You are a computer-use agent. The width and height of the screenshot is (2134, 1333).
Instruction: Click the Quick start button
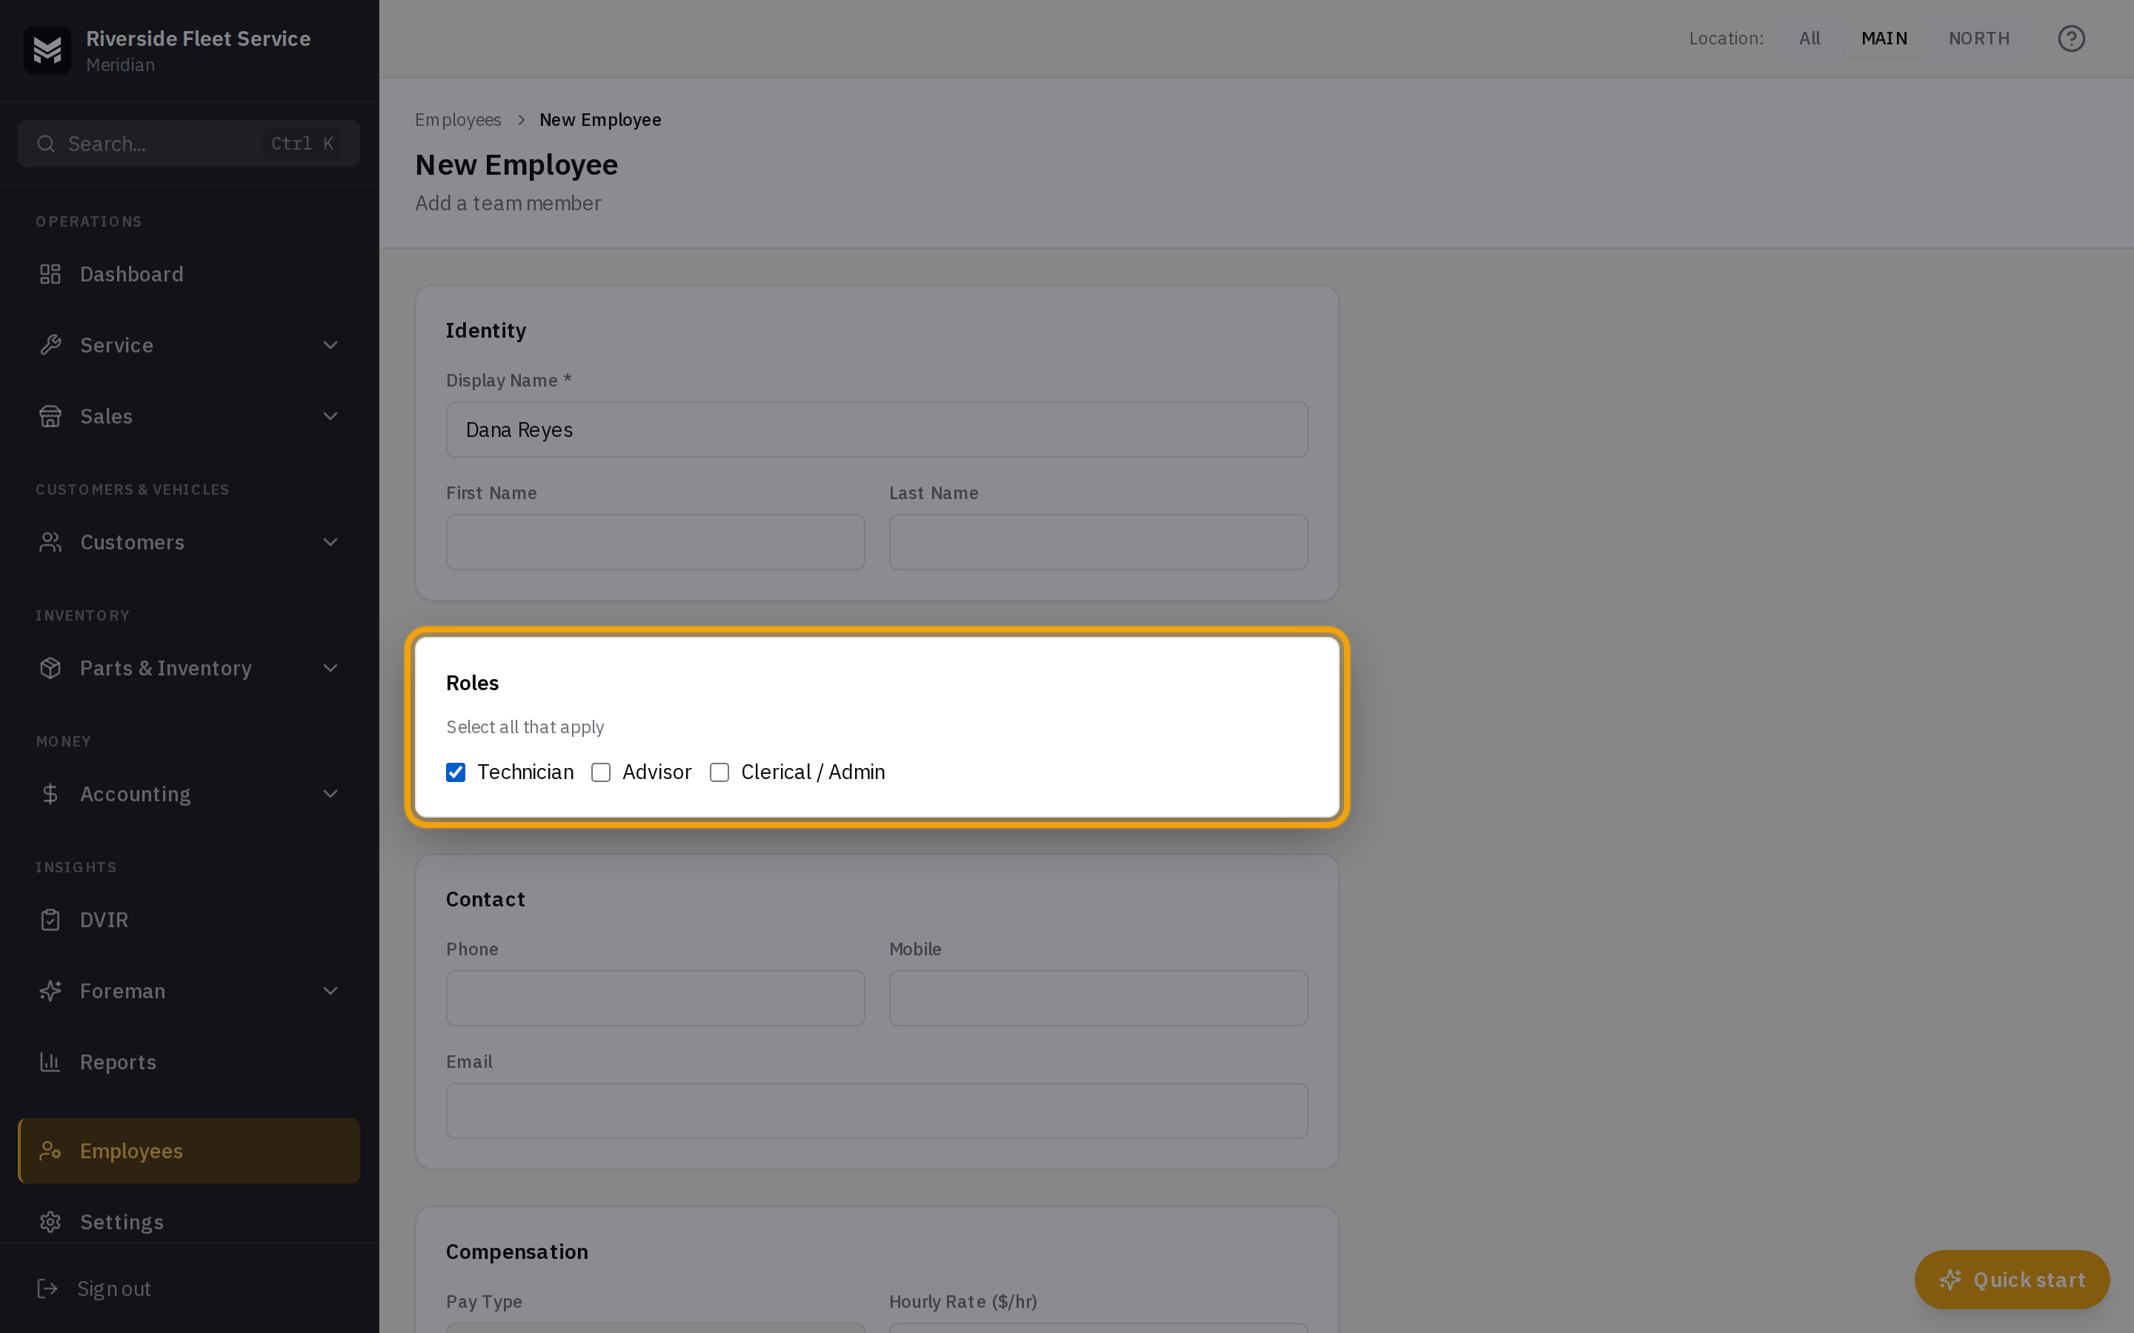point(2012,1280)
